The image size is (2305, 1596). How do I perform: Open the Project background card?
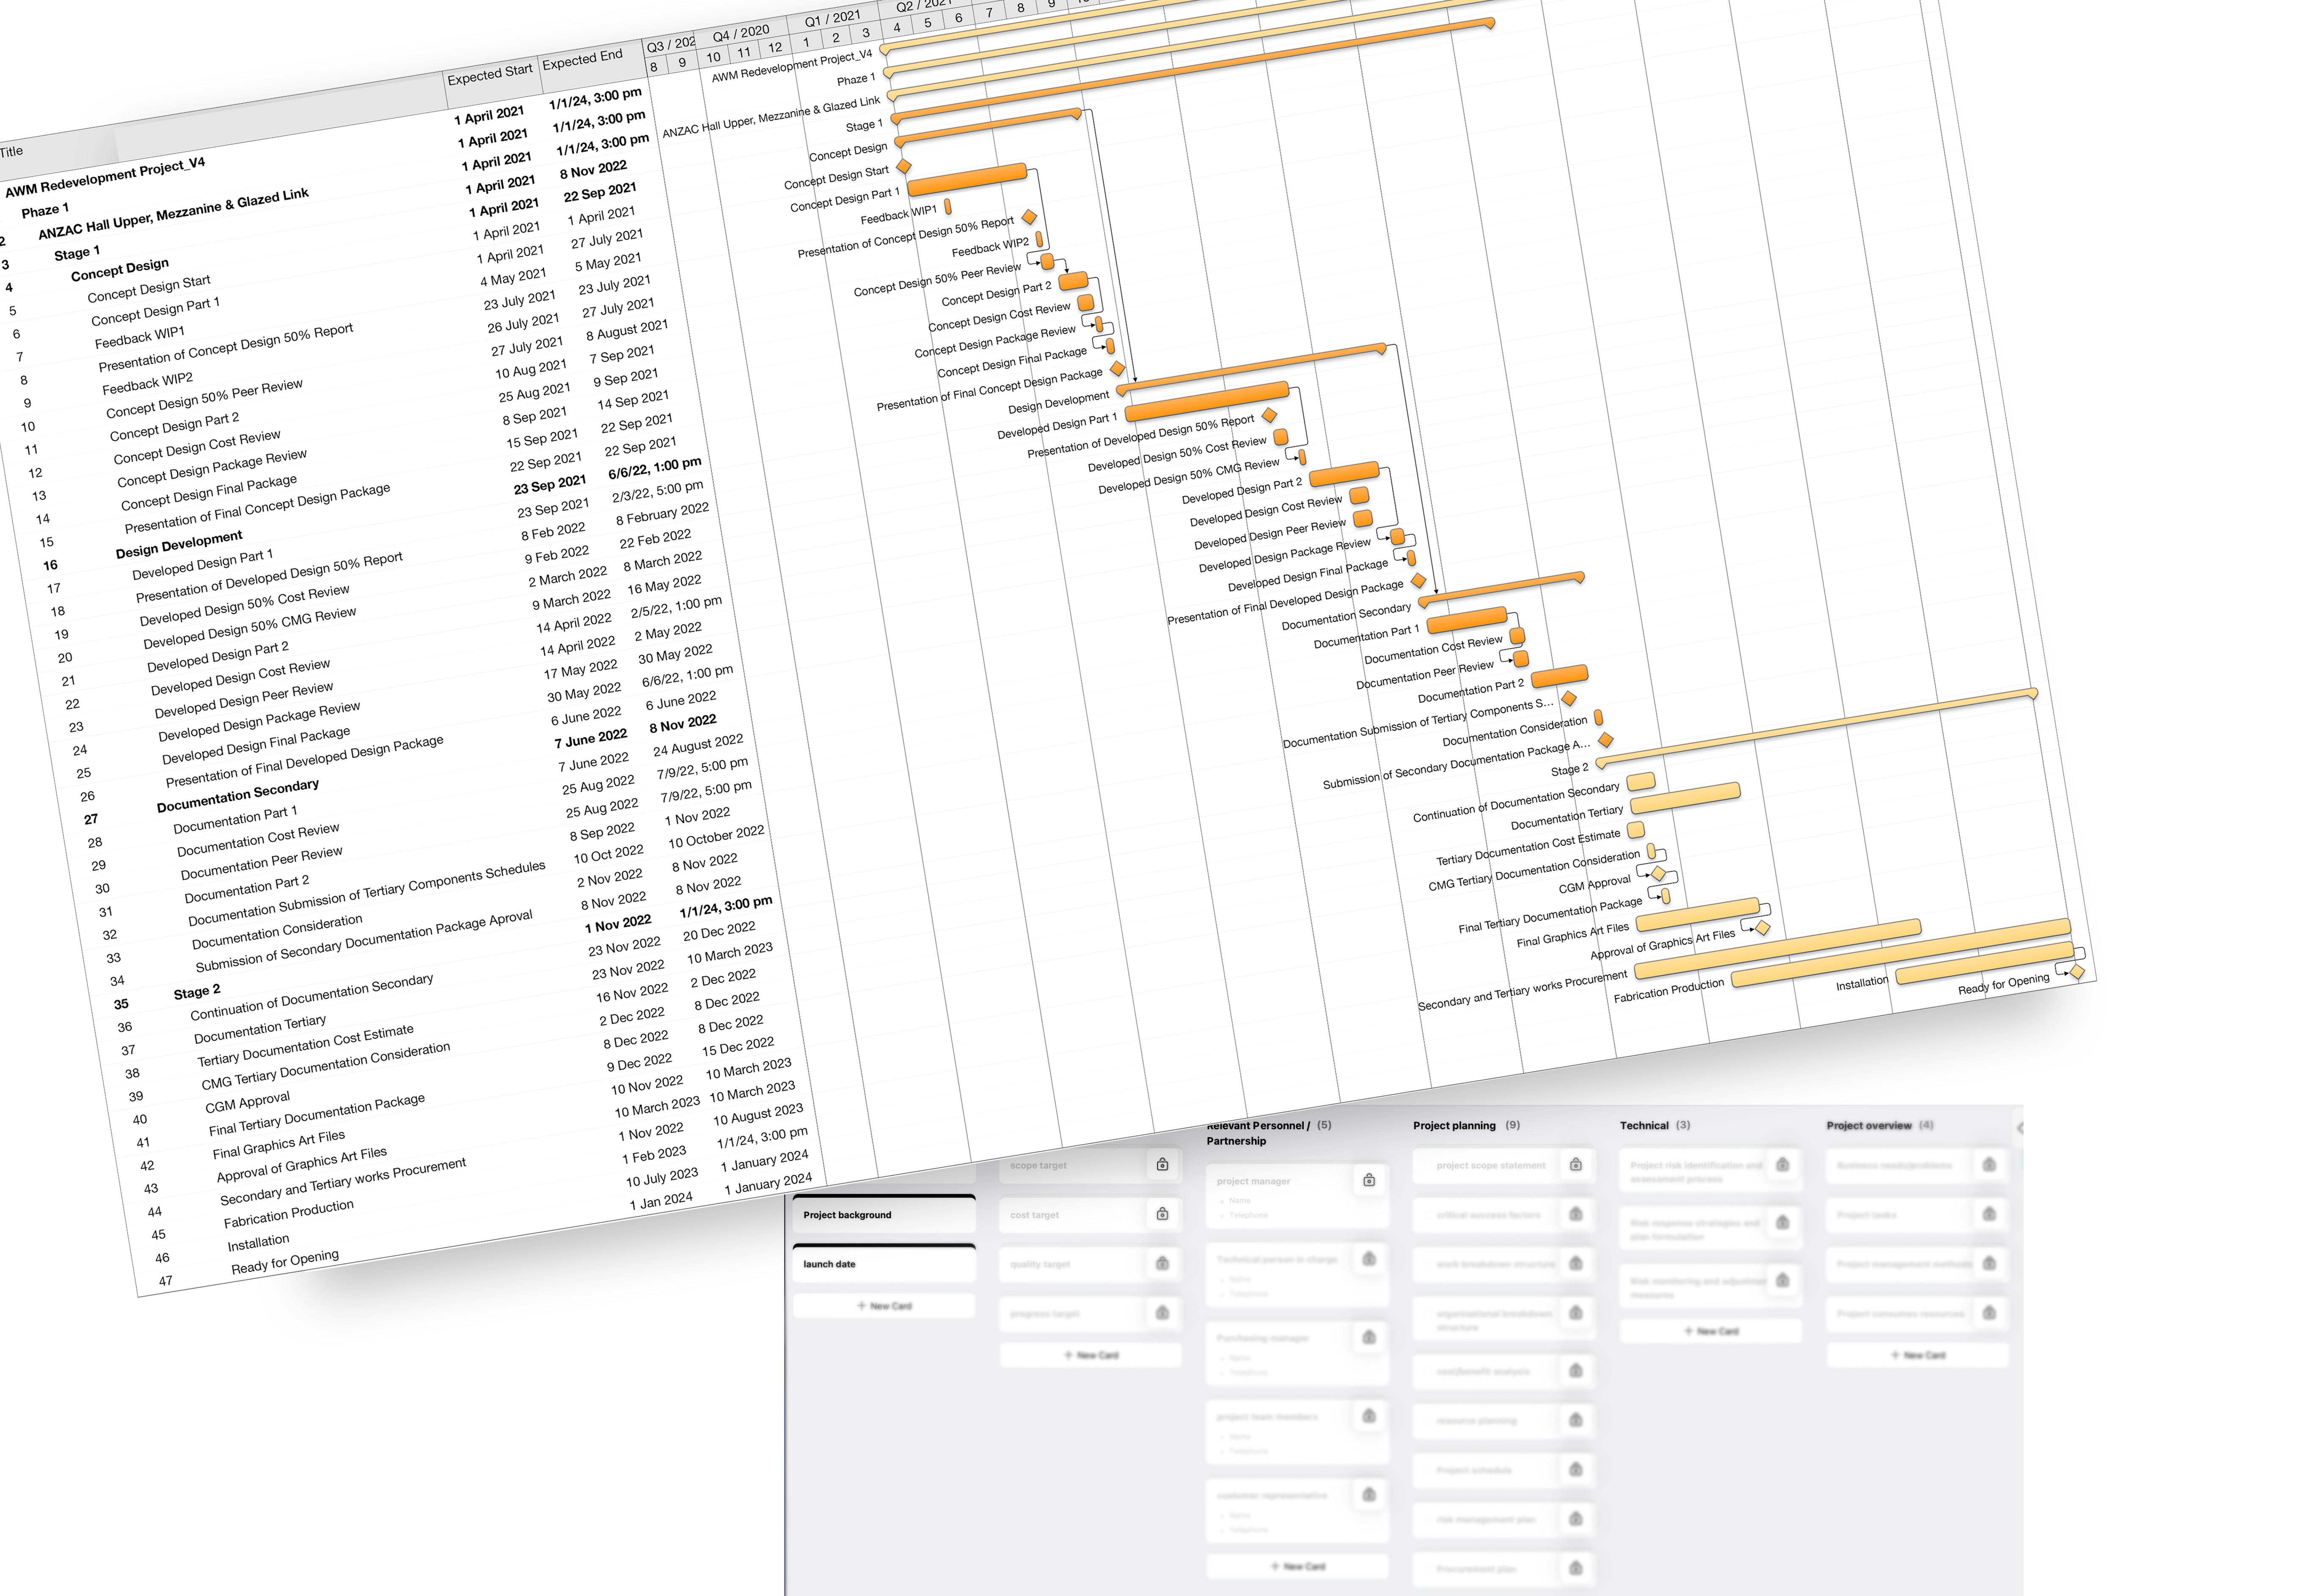coord(884,1214)
